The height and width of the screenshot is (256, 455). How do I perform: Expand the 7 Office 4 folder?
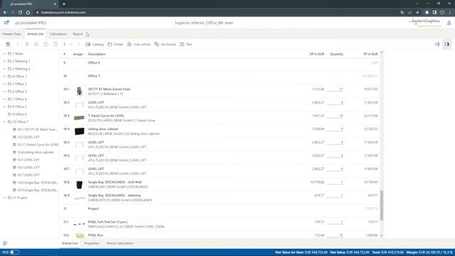click(x=4, y=99)
